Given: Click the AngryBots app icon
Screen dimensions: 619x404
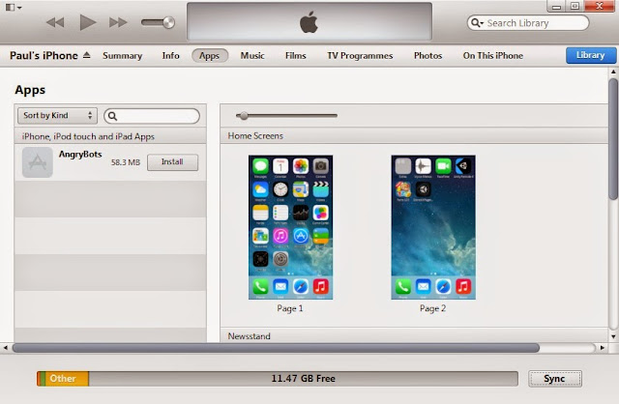Looking at the screenshot, I should pos(38,162).
